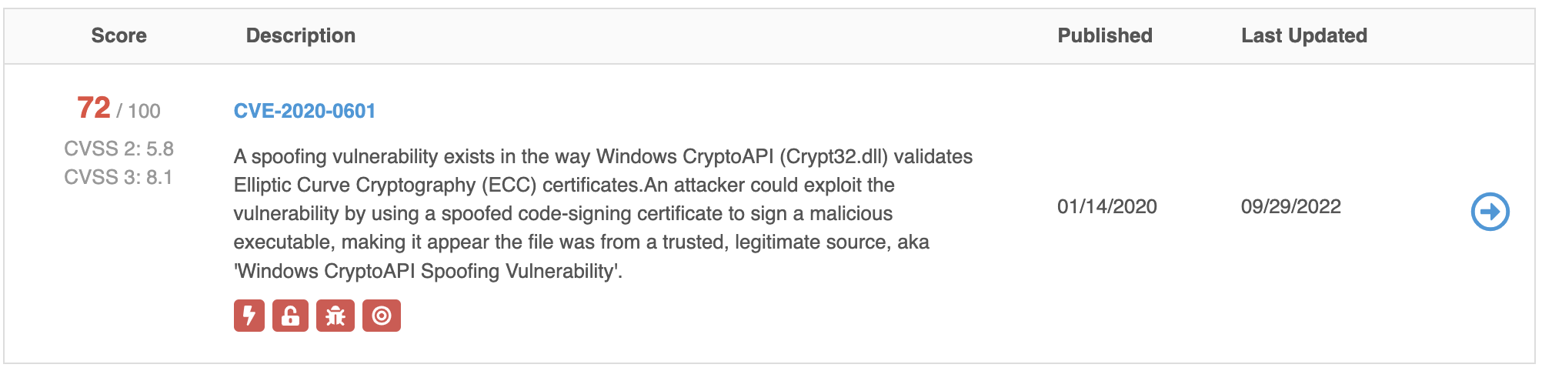Click the red lightning bolt icon

click(249, 316)
